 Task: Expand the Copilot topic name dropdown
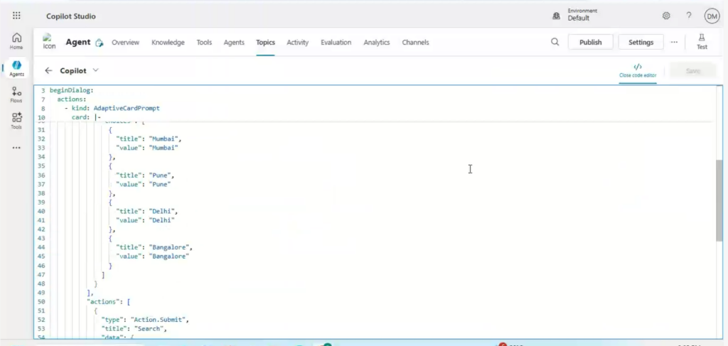click(x=95, y=70)
